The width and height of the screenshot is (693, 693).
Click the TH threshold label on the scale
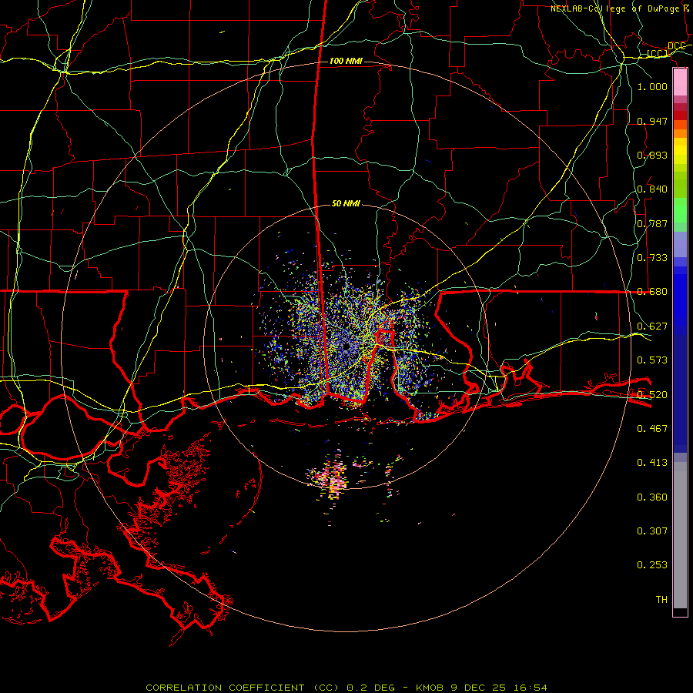661,599
